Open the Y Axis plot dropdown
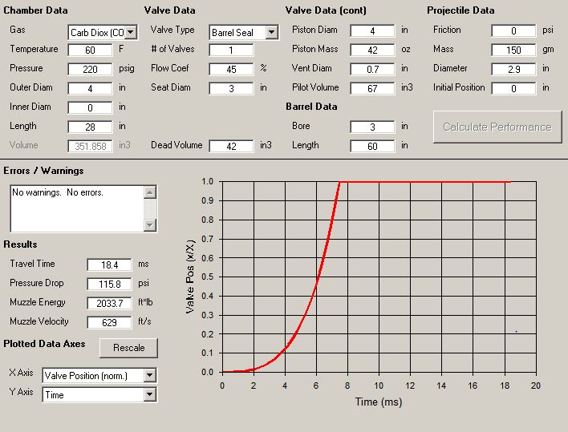 pyautogui.click(x=149, y=394)
